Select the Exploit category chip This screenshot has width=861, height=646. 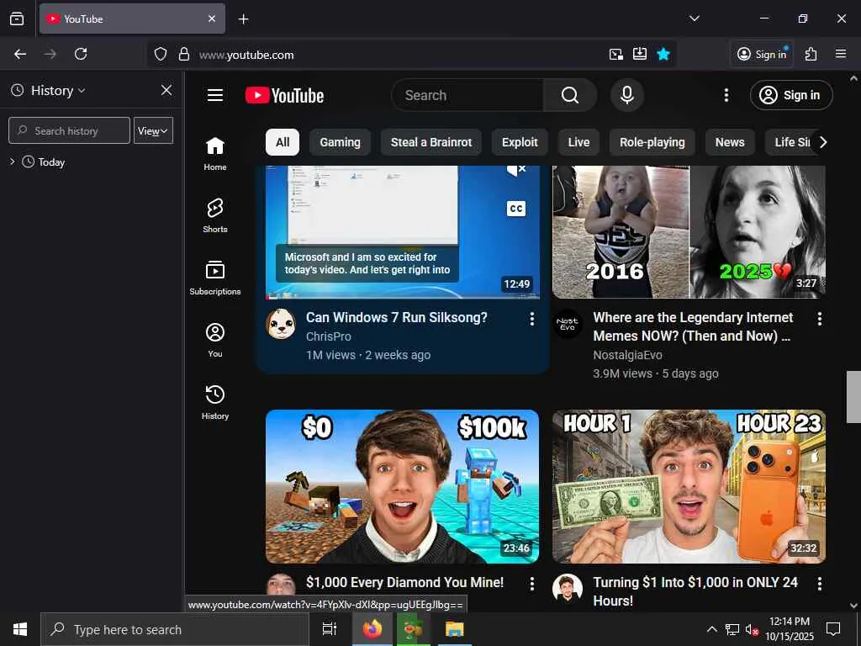[x=520, y=142]
